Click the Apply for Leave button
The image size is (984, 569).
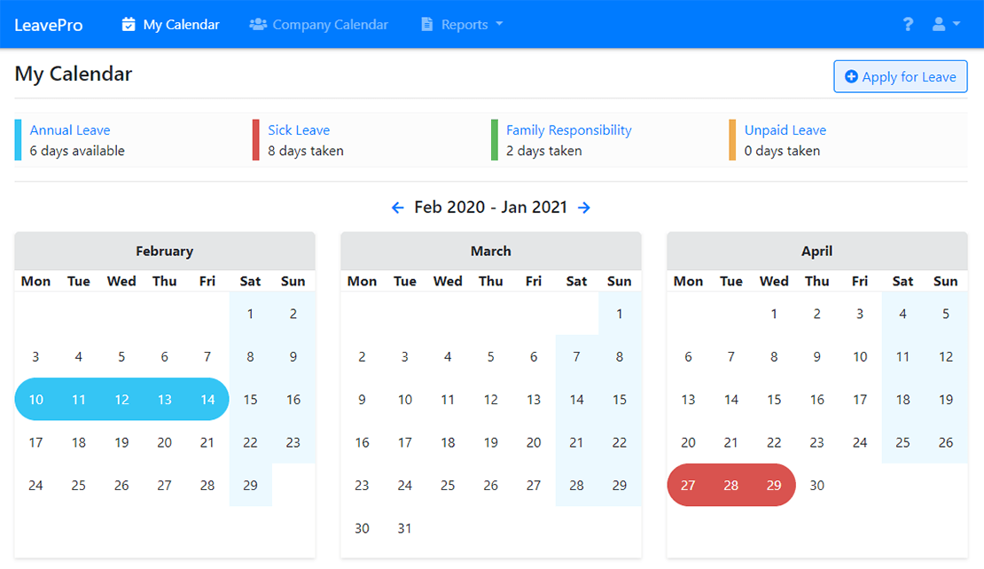[x=900, y=76]
